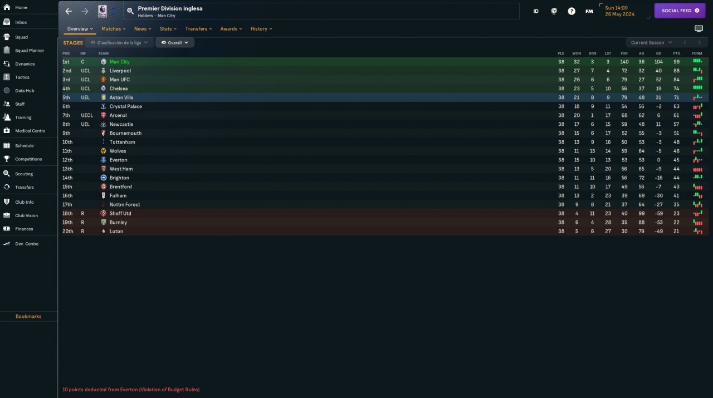
Task: Open the Dynamics sidebar icon
Action: (x=7, y=64)
